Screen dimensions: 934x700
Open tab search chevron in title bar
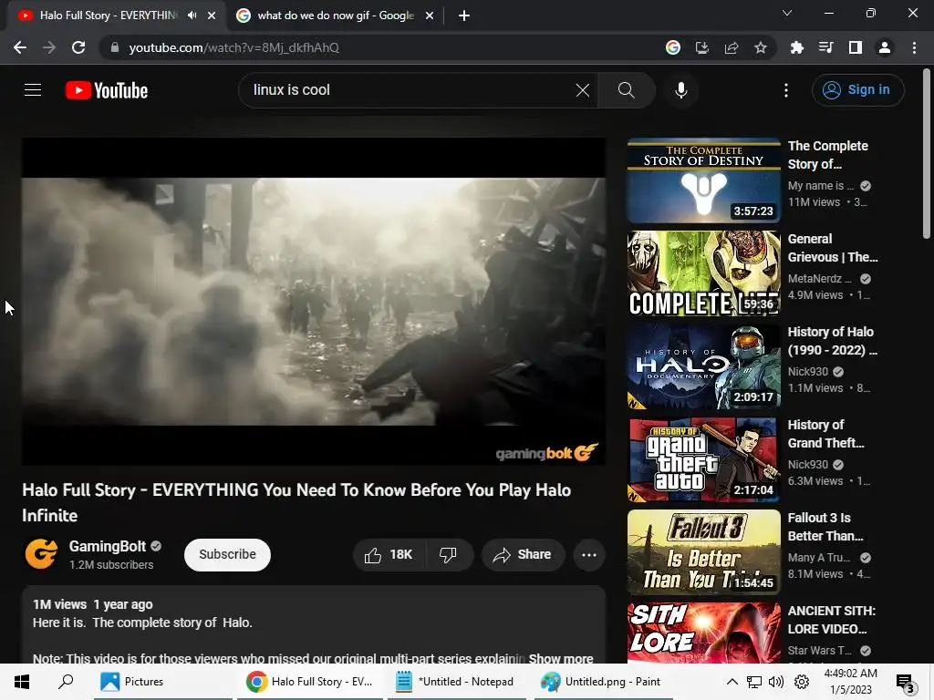(x=787, y=13)
